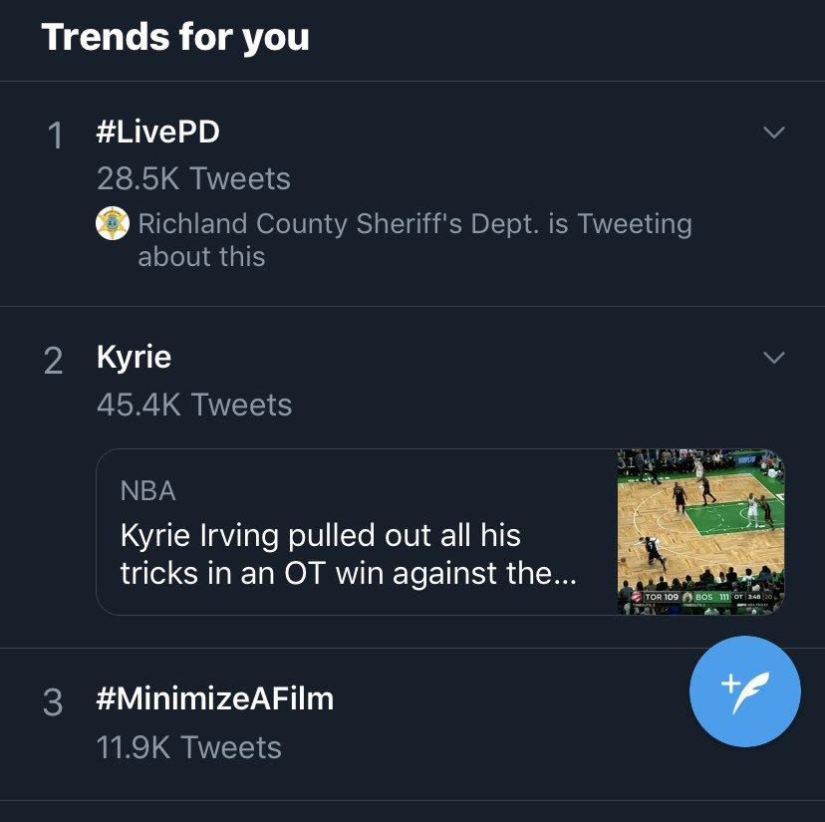825x822 pixels.
Task: Click the TOR 109 score in thumbnail
Action: click(660, 597)
